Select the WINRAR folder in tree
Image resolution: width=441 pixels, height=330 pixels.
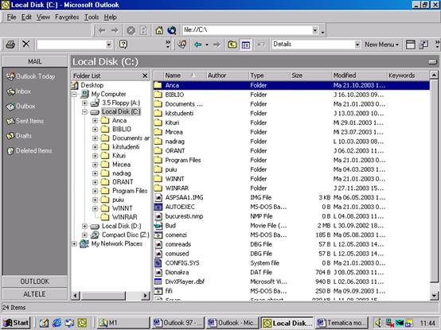click(x=125, y=217)
